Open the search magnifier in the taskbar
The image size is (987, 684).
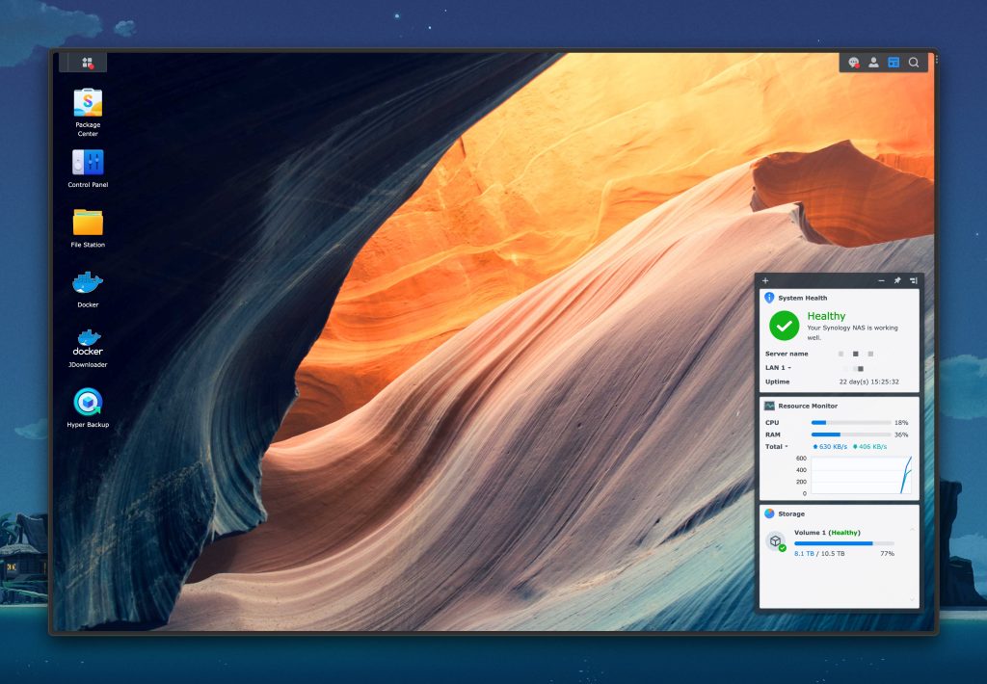[914, 63]
